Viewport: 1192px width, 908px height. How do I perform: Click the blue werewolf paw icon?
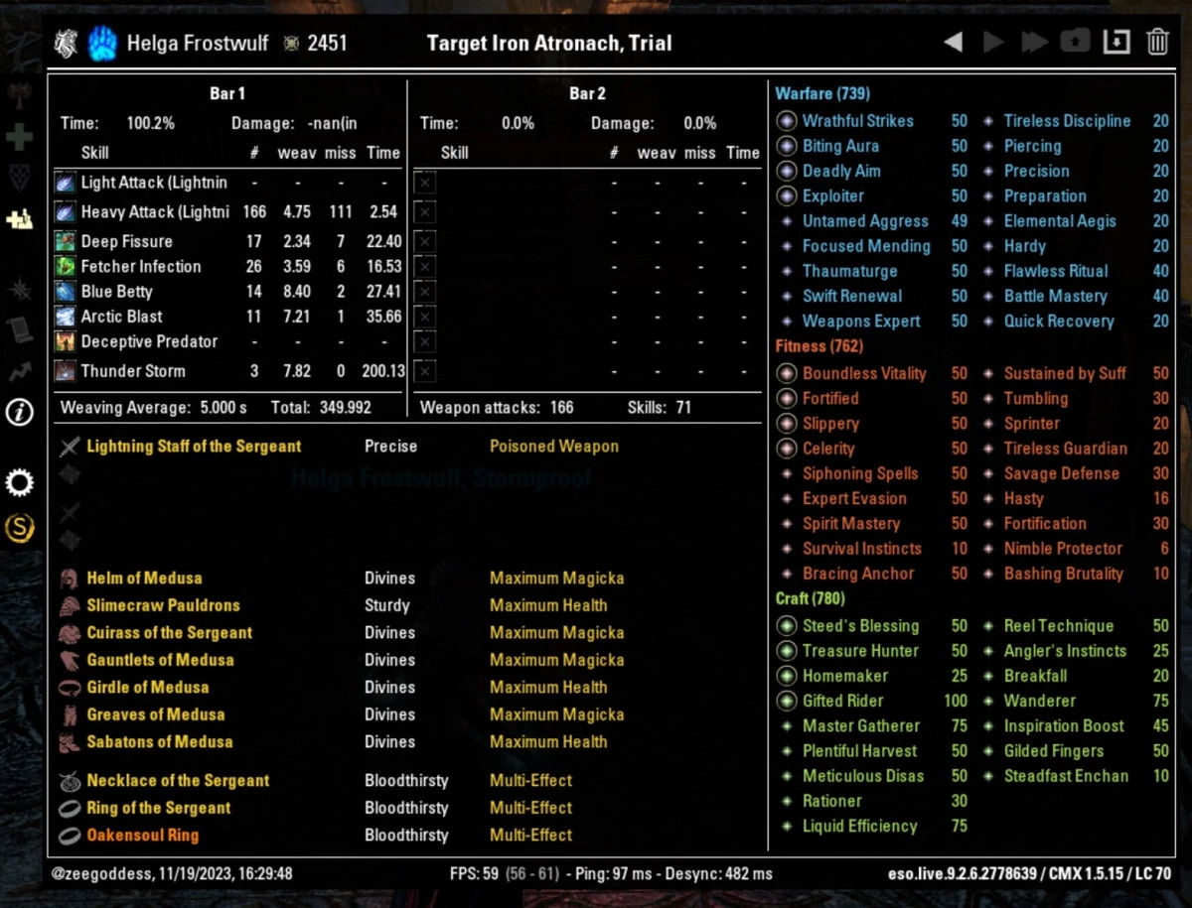(102, 44)
